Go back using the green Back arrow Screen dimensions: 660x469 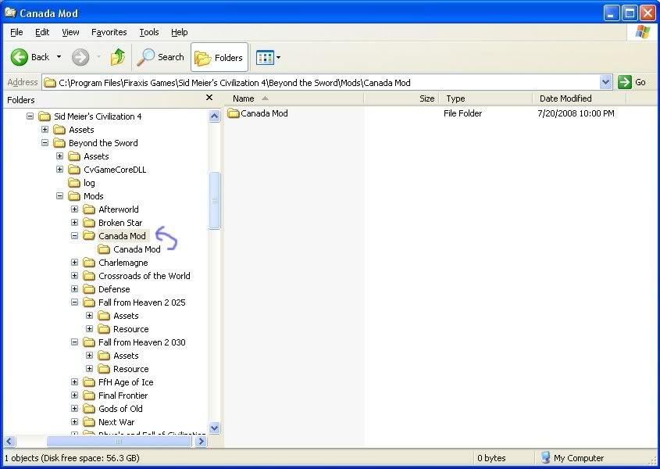[20, 57]
